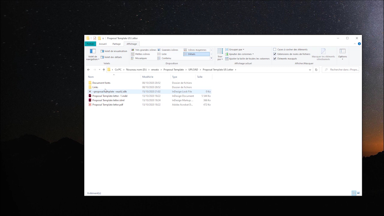
Task: Click the InDesign Document type cell
Action: [183, 96]
